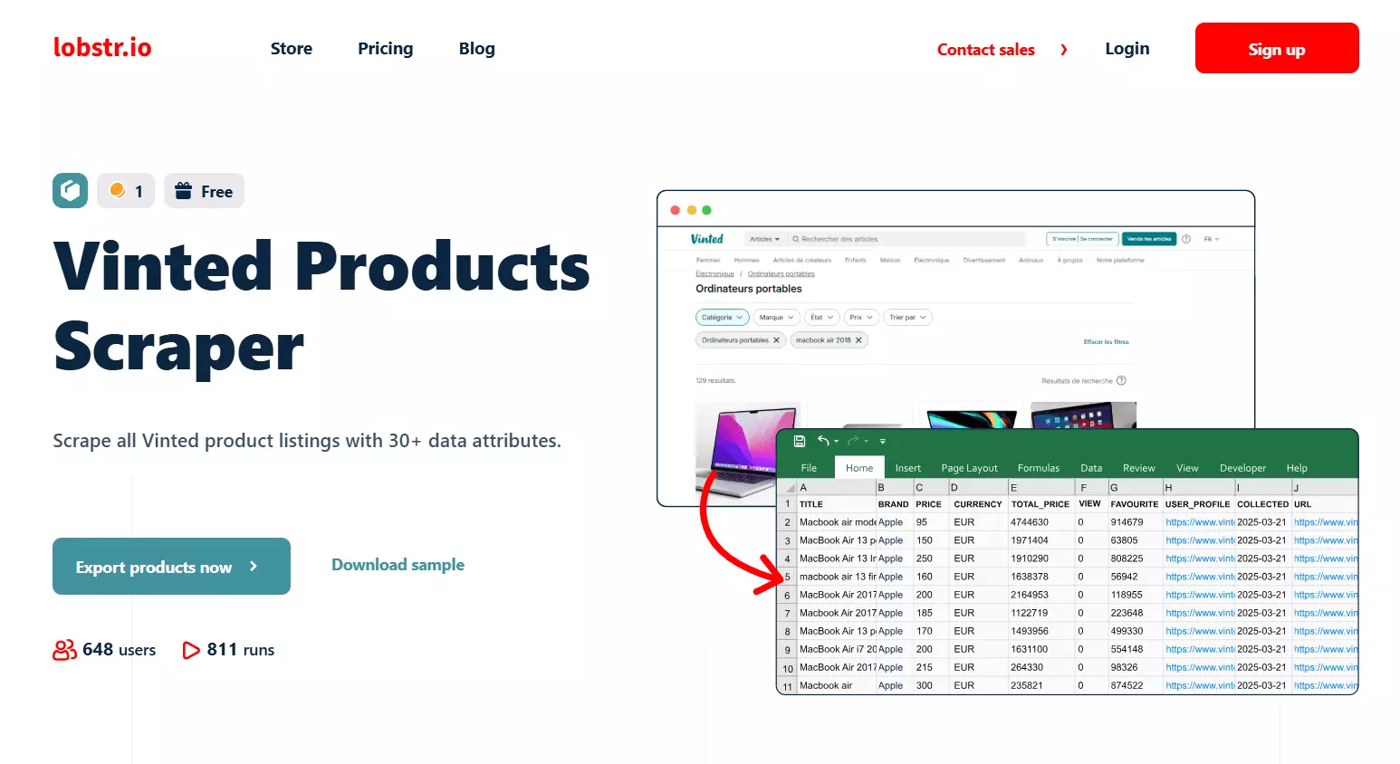Image resolution: width=1400 pixels, height=764 pixels.
Task: Open the Articles dropdown beside Vinted search
Action: [765, 238]
